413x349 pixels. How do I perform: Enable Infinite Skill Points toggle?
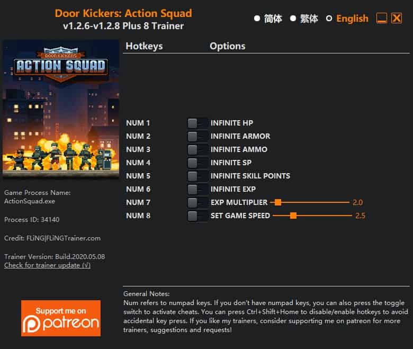[197, 176]
